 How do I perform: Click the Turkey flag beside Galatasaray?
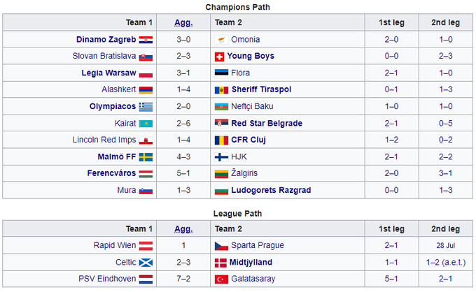220,279
